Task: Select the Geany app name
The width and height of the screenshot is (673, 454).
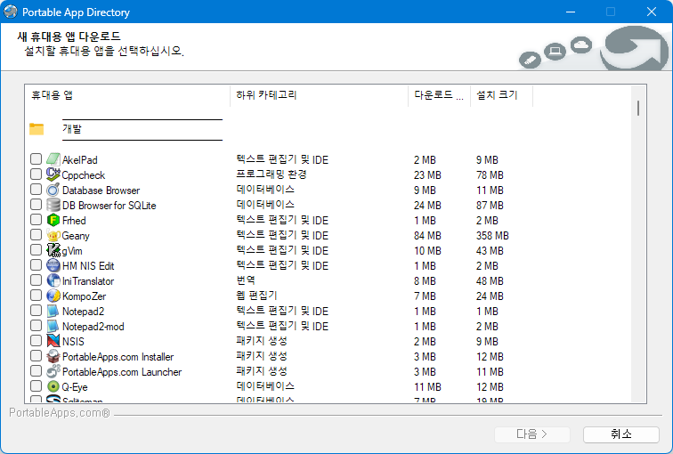Action: (x=76, y=236)
